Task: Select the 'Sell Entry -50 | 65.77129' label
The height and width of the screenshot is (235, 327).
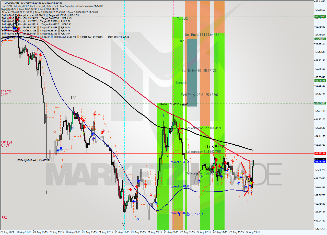Action: click(199, 70)
